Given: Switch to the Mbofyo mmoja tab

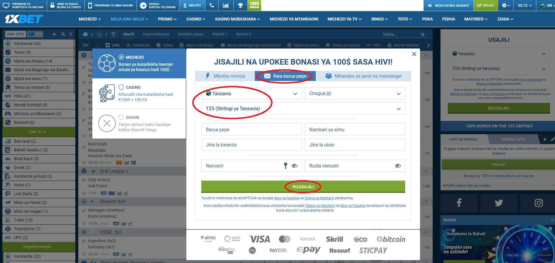Looking at the screenshot, I should point(225,76).
